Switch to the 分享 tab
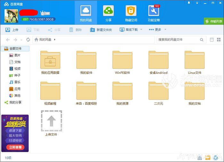Viewport: 224px width, 162px height. (108, 13)
